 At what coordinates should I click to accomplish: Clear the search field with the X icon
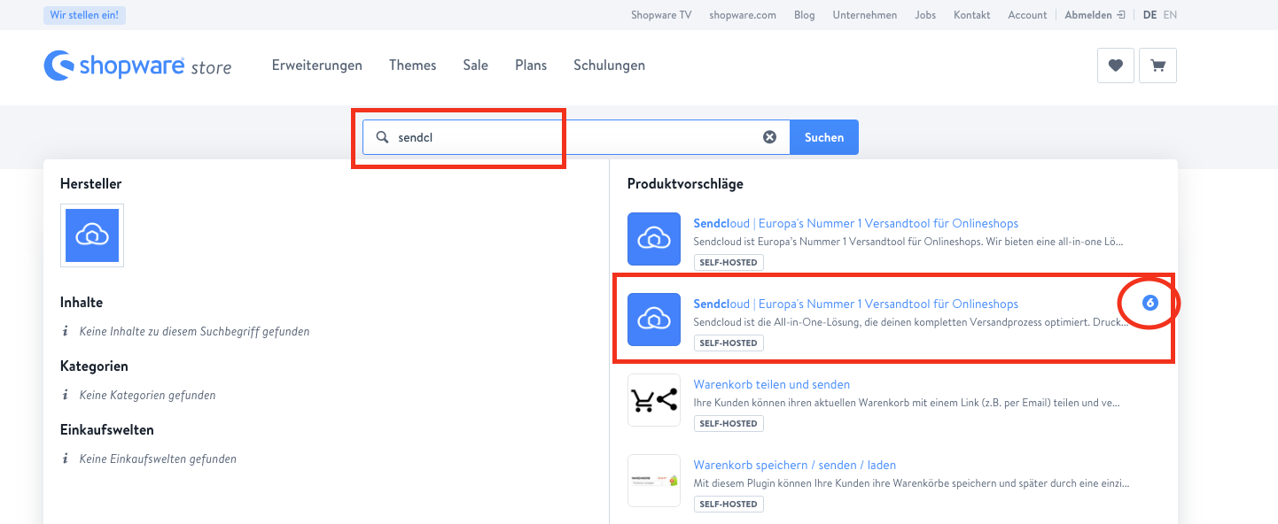[770, 137]
